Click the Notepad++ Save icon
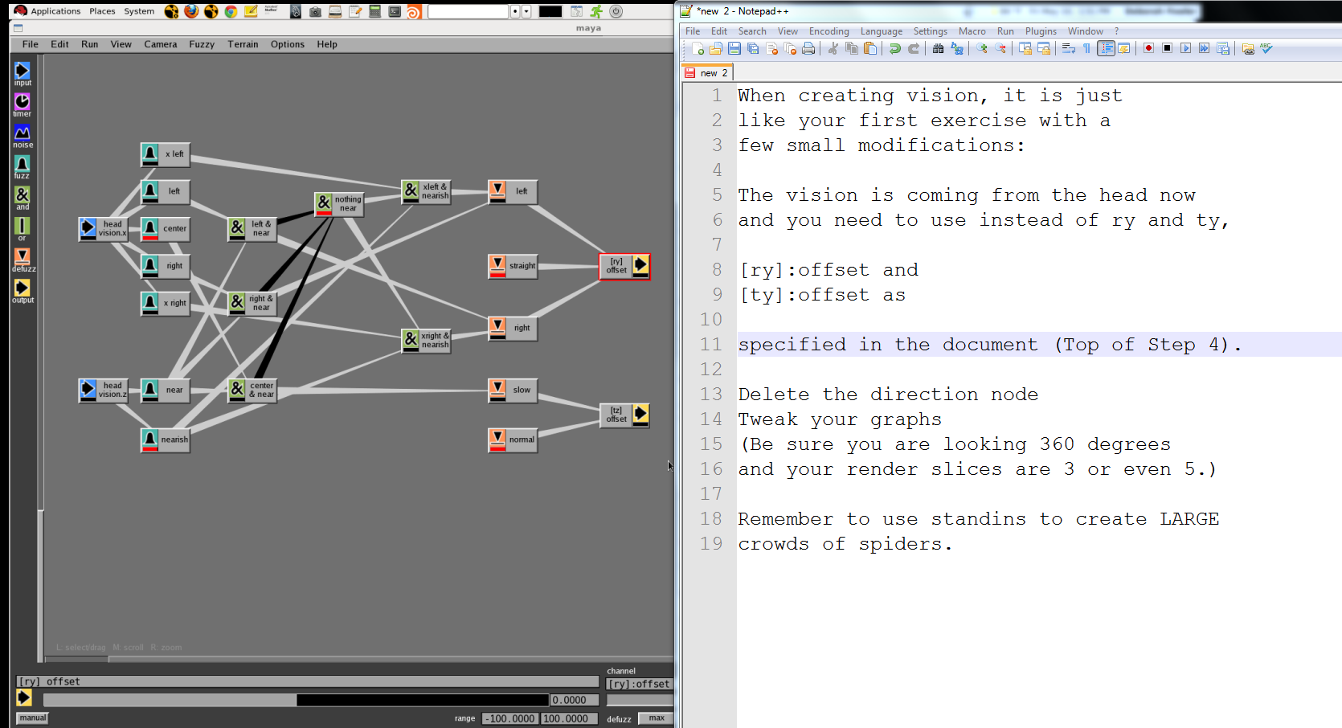 pos(734,49)
